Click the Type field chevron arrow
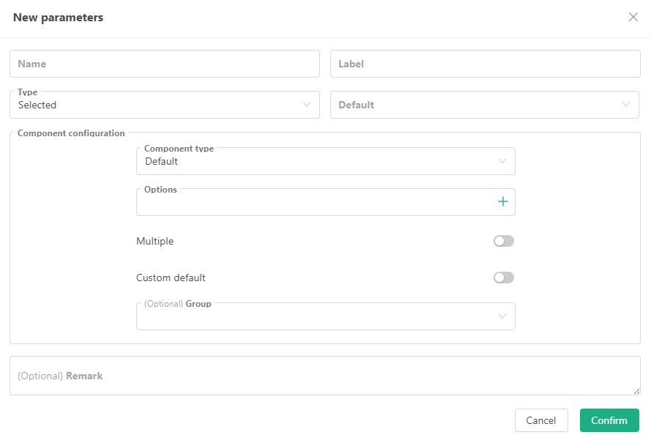651x443 pixels. click(307, 105)
